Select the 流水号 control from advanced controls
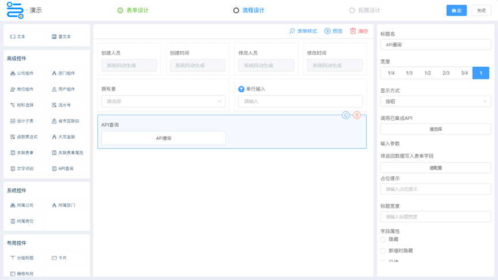This screenshot has width=498, height=280. tap(62, 105)
